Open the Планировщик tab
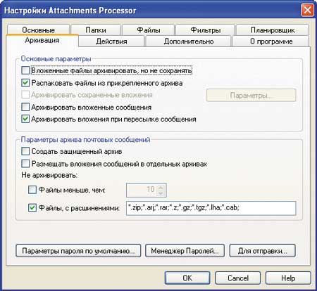The width and height of the screenshot is (317, 291). tap(273, 30)
